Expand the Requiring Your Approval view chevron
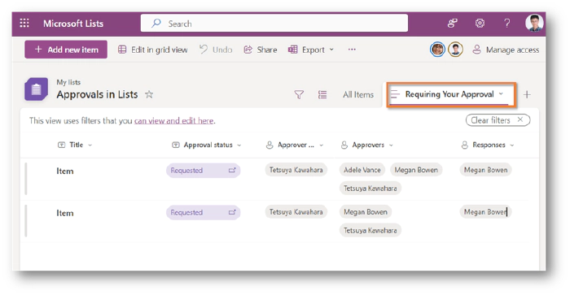Viewport: 570px width, 295px height. [502, 94]
